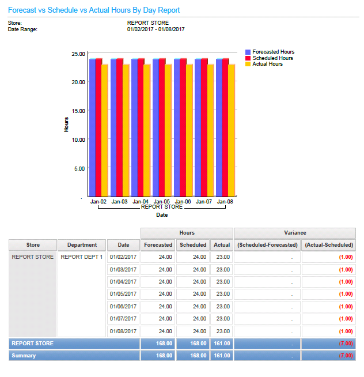Image resolution: width=364 pixels, height=377 pixels.
Task: Select the (Actual-Scheduled) variance header
Action: tap(328, 245)
